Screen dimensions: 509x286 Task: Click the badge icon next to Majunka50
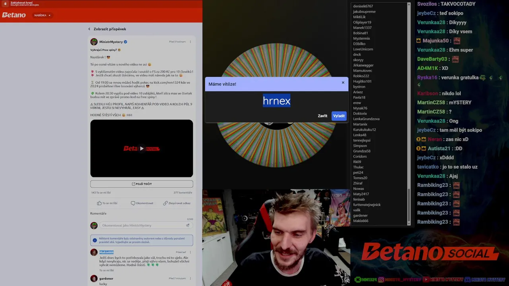419,41
